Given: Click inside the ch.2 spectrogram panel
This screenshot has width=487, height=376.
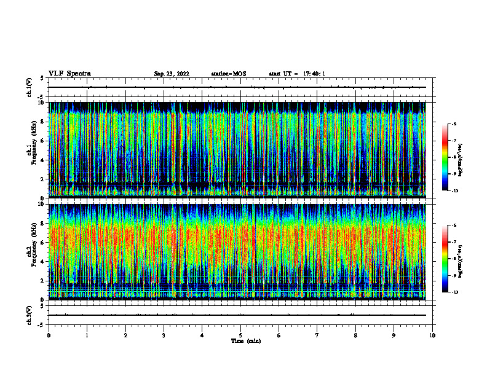Looking at the screenshot, I should pos(237,252).
